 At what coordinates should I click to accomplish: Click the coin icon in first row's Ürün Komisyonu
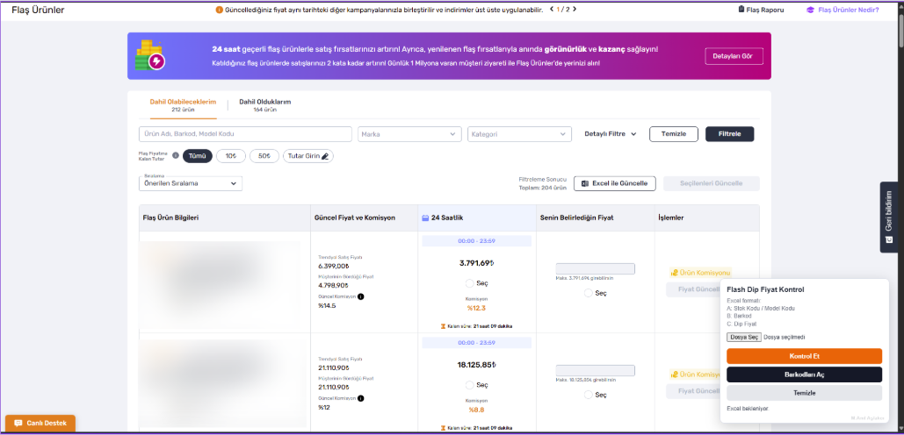point(675,273)
